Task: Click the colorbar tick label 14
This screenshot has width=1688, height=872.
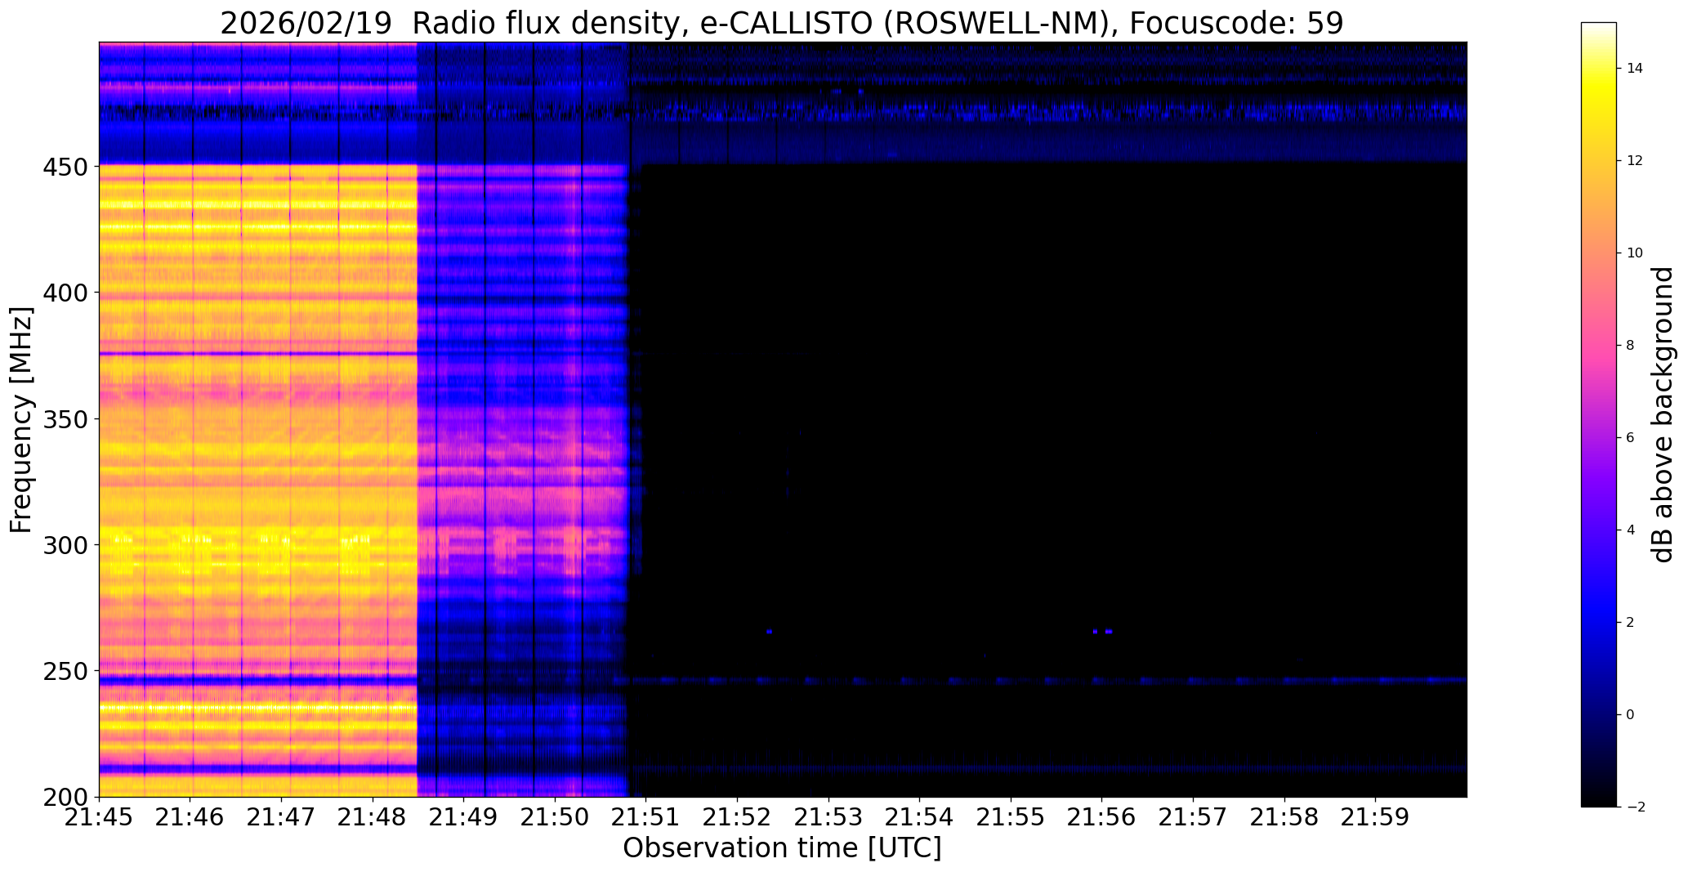Action: click(x=1634, y=69)
